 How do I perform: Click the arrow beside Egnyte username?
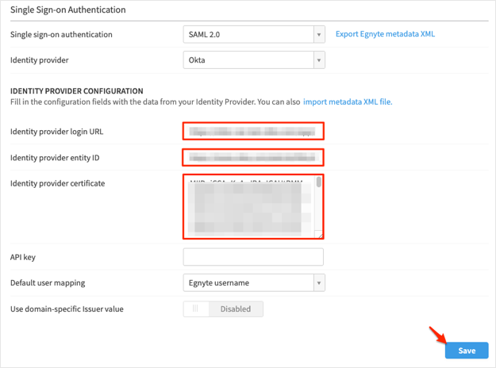click(x=319, y=283)
